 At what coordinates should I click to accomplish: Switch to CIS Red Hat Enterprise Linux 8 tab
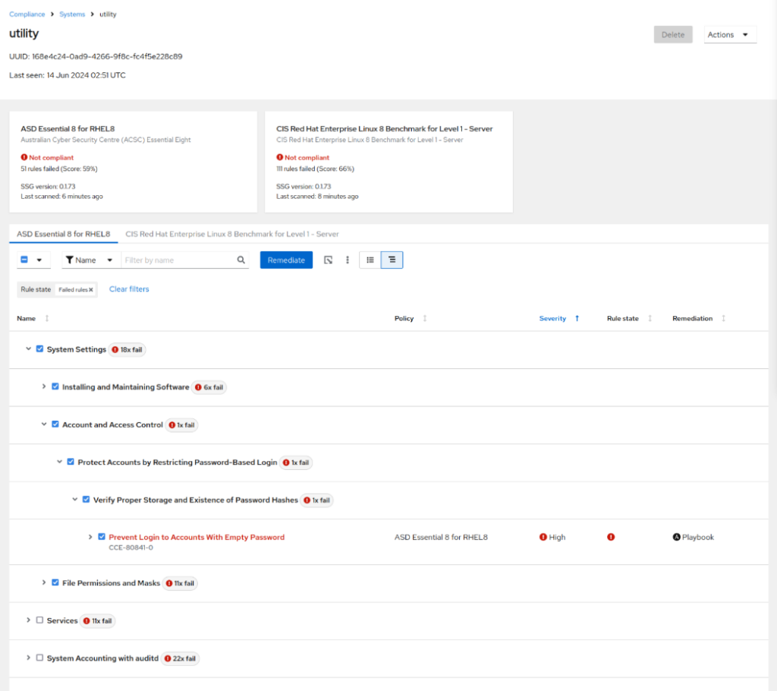(x=232, y=234)
